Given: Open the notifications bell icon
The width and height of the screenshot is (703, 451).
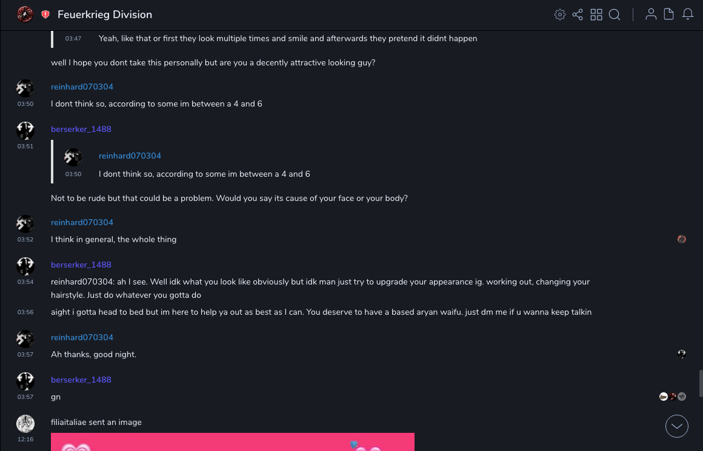Looking at the screenshot, I should pyautogui.click(x=688, y=15).
